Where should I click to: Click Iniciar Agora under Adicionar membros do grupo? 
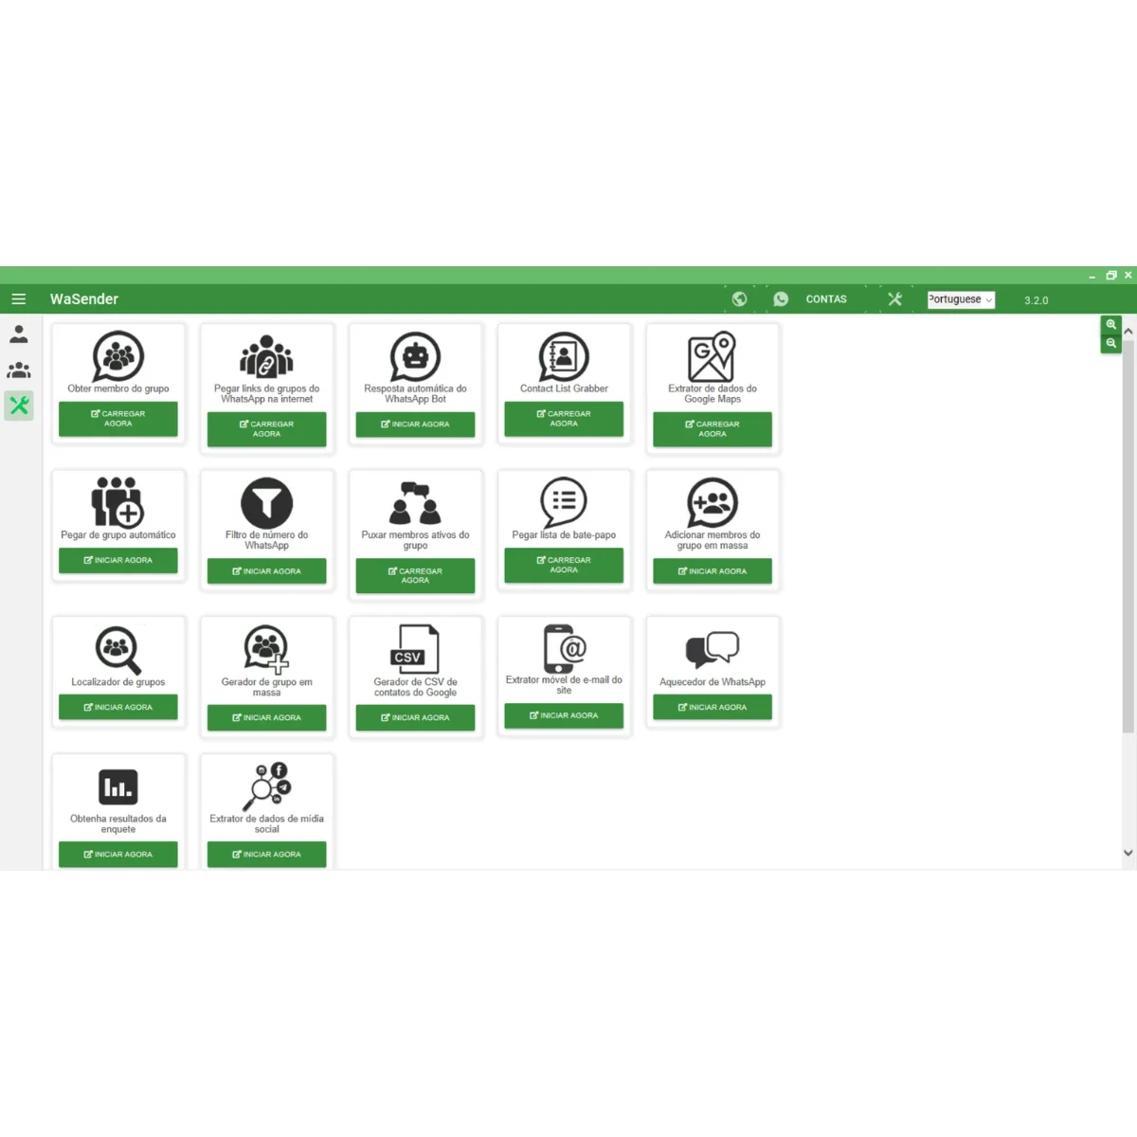coord(713,571)
